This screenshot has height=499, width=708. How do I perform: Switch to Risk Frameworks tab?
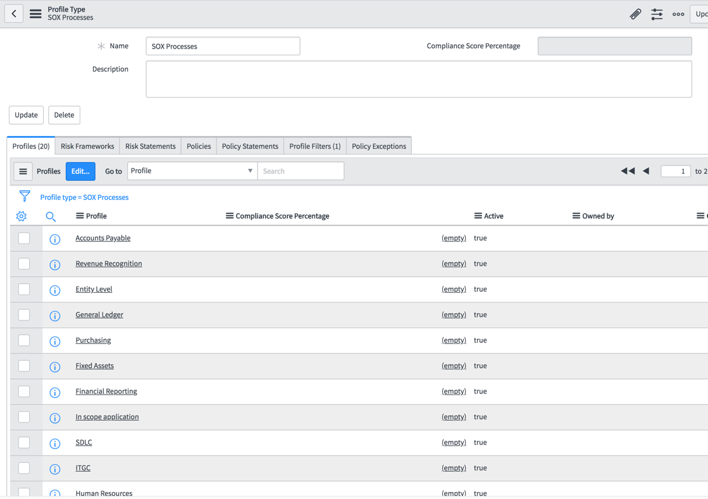tap(87, 145)
